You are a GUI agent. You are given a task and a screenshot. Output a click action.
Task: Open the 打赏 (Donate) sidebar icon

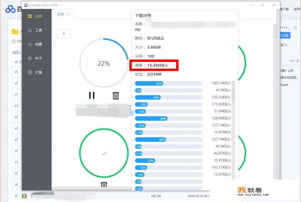point(30,72)
